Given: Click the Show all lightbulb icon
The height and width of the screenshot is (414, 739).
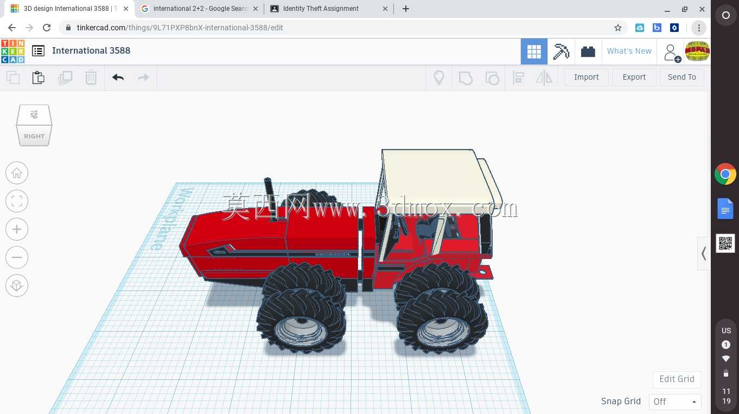Looking at the screenshot, I should (439, 77).
